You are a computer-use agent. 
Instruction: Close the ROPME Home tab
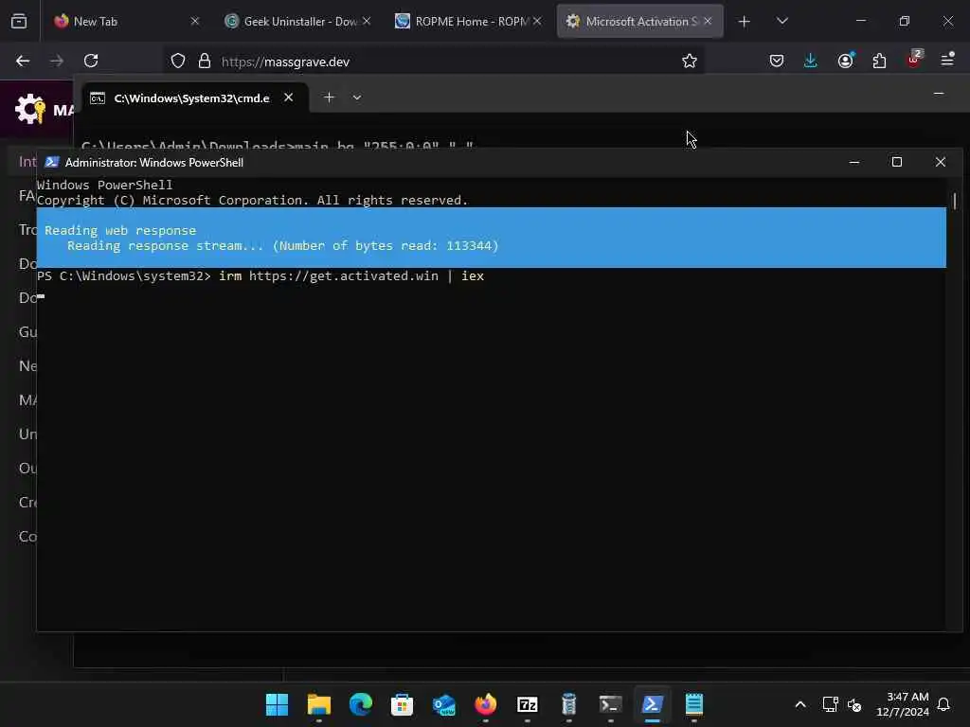tap(537, 21)
